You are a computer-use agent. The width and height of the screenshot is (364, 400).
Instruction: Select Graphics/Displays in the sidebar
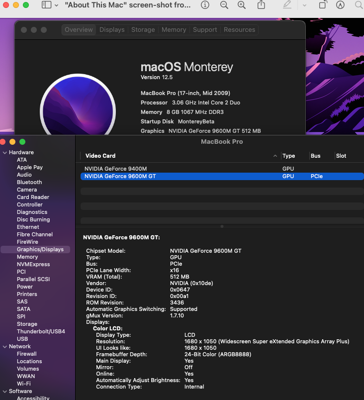tap(35, 249)
